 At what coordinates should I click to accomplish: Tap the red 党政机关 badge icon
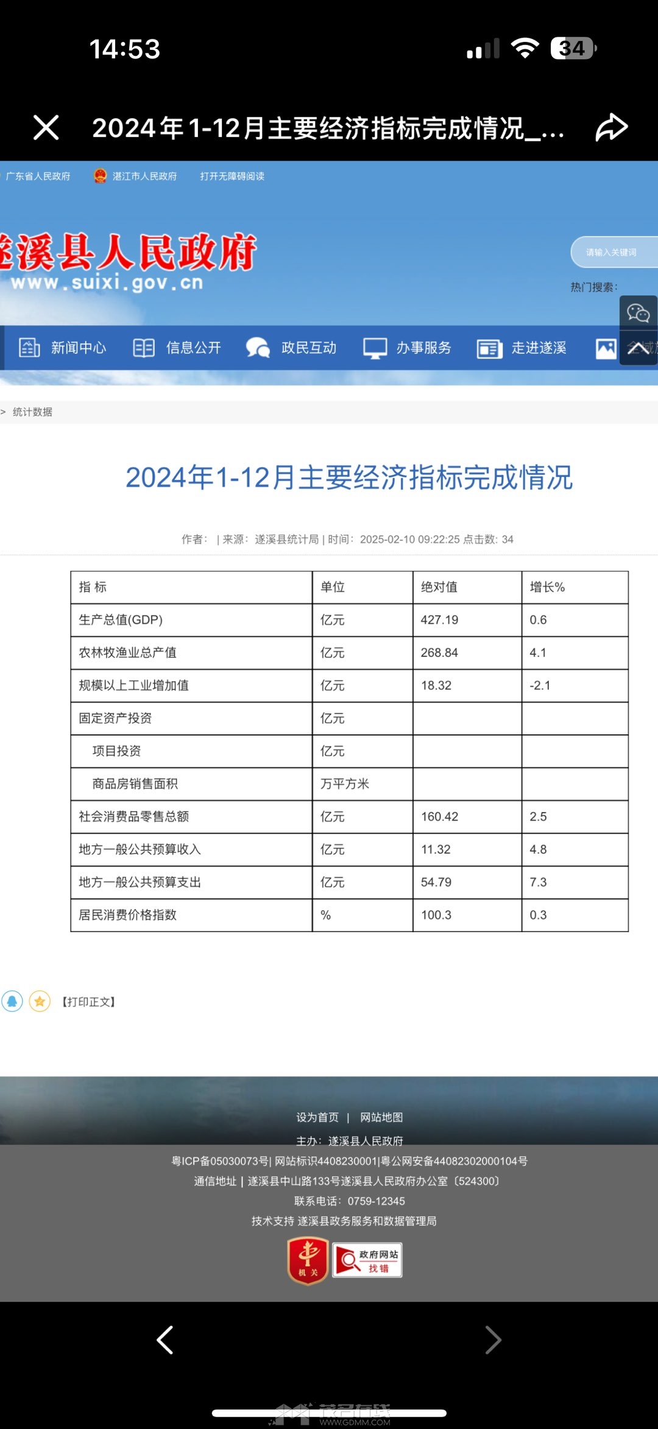308,1260
